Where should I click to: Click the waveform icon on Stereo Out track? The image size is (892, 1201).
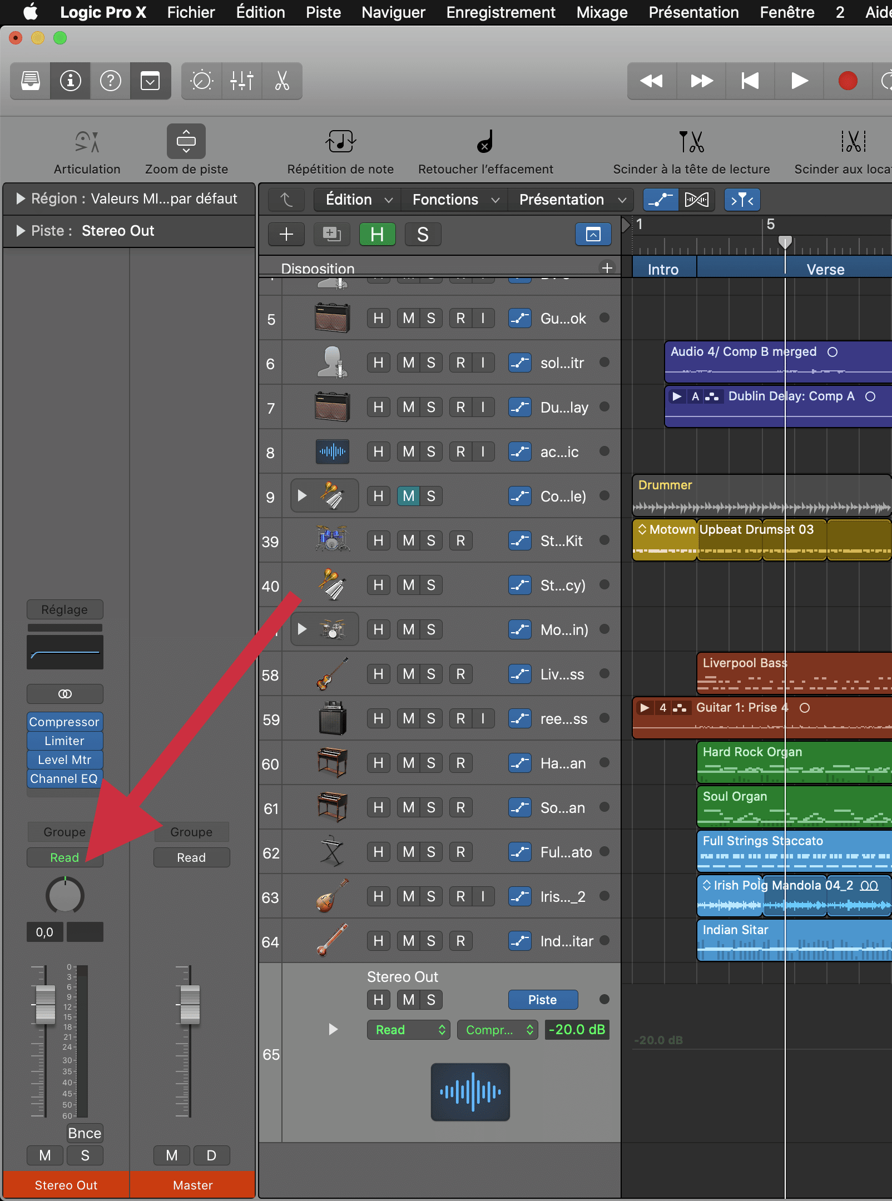(470, 1092)
